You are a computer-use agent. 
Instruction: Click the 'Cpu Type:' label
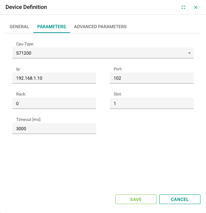click(x=25, y=44)
